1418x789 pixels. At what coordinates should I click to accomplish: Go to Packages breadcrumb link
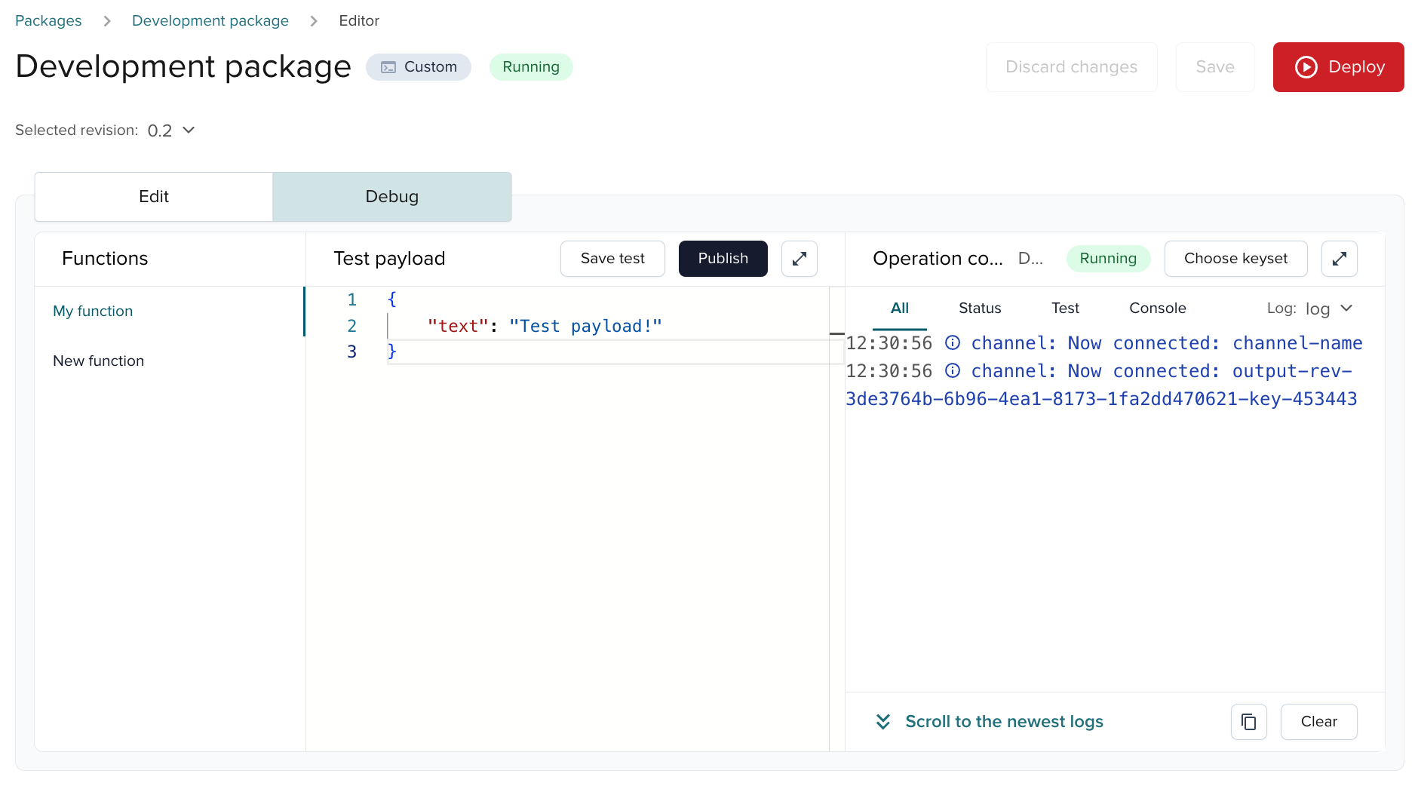coord(48,21)
